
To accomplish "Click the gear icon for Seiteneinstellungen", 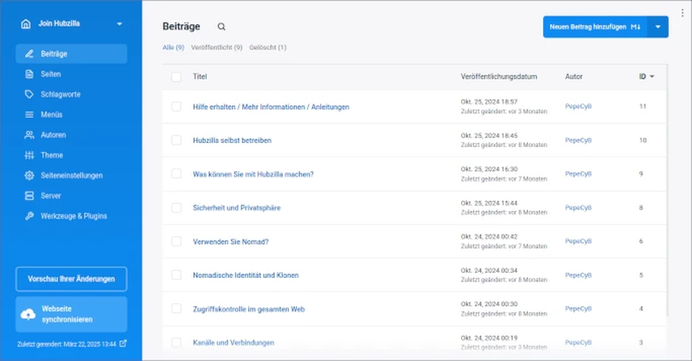I will pos(29,176).
